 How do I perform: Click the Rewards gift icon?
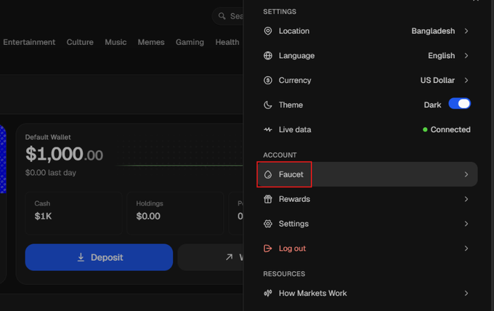268,199
